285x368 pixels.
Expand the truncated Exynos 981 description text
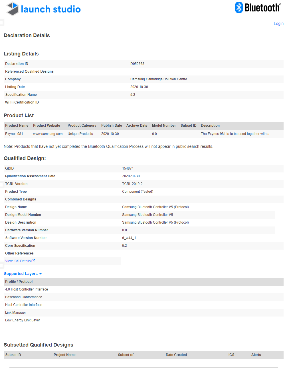tap(237, 134)
